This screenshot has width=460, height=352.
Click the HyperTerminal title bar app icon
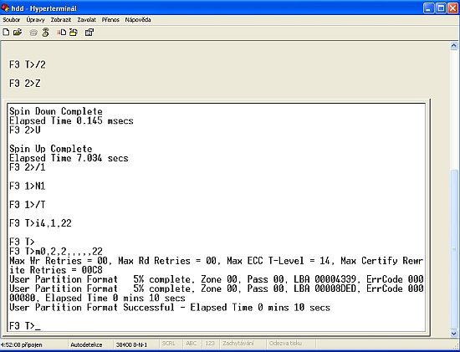pos(5,8)
